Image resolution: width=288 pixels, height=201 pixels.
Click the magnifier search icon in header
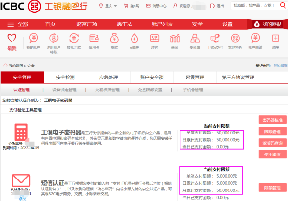[283, 5]
